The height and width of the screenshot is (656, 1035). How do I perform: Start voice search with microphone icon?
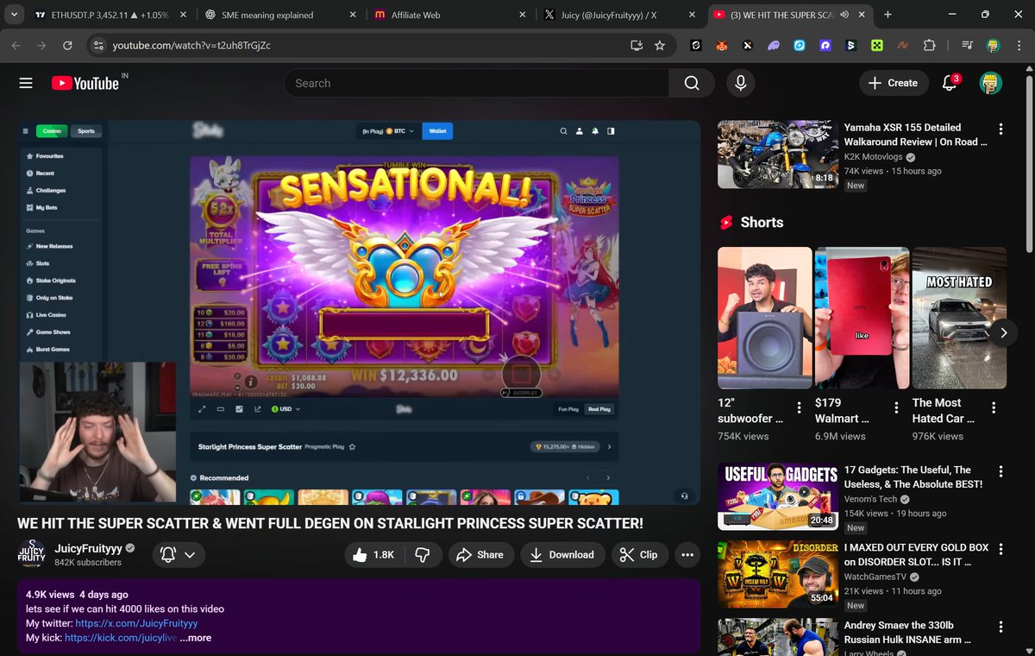click(x=739, y=83)
